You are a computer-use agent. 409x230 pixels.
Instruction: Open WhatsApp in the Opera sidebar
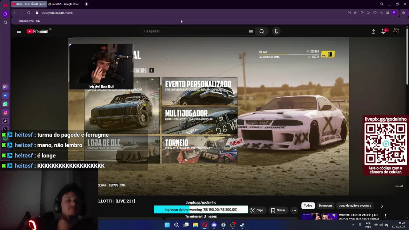click(x=5, y=104)
